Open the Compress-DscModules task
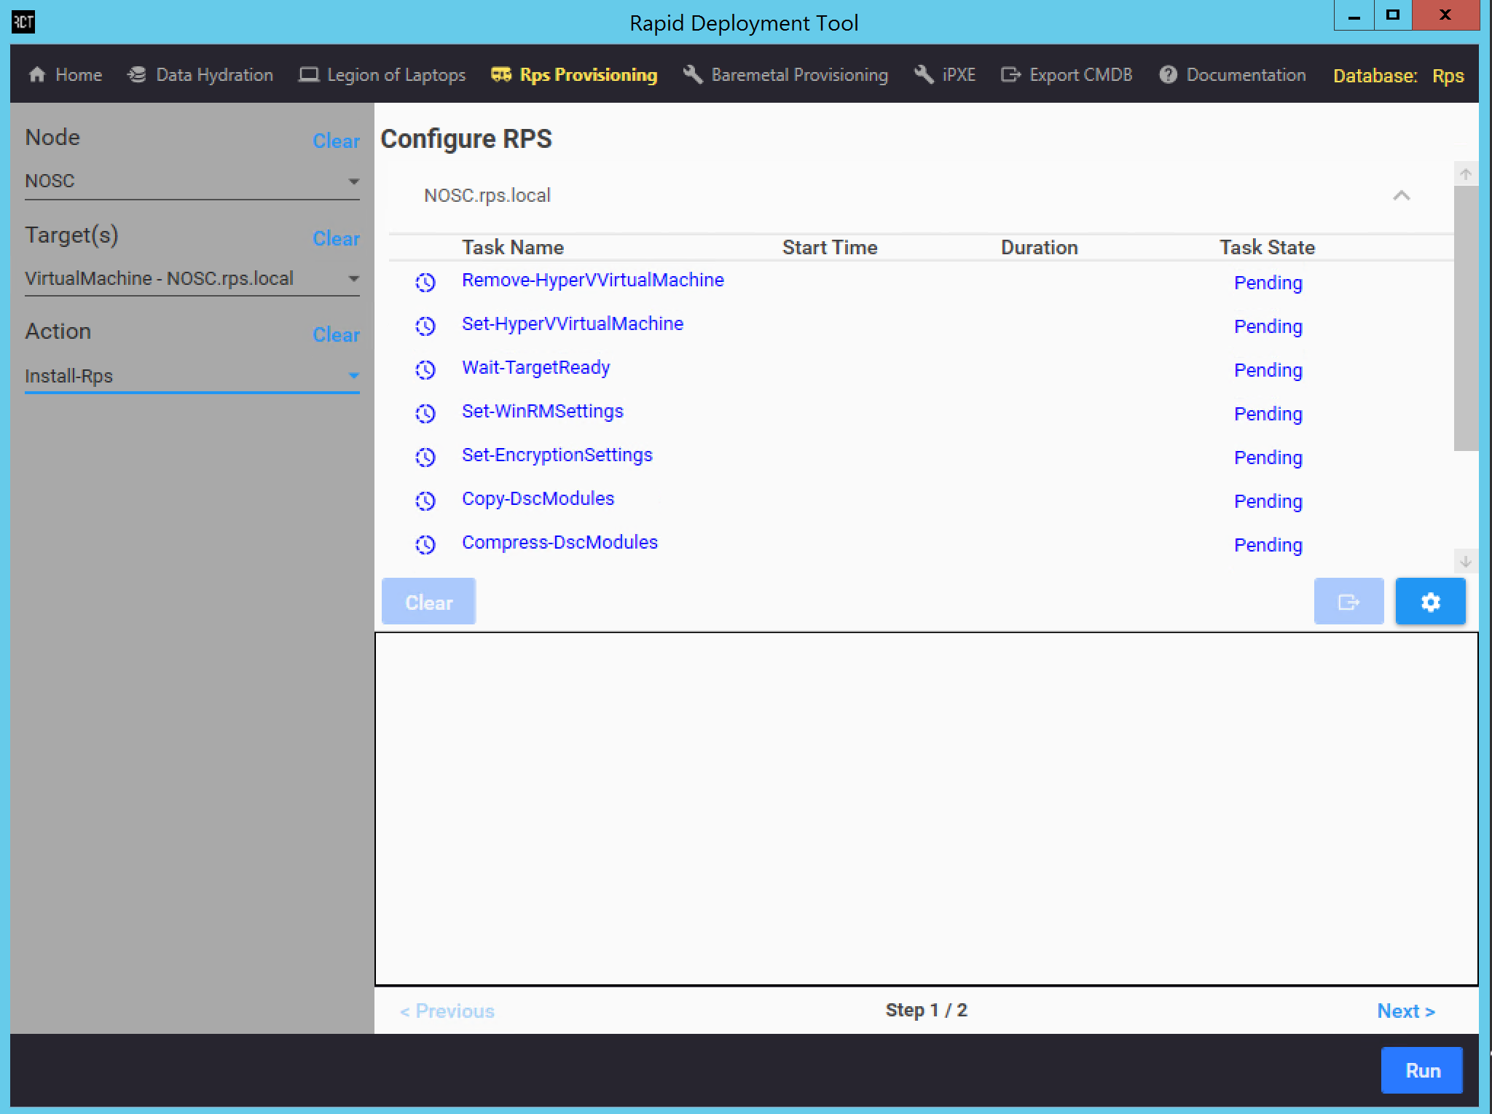The image size is (1492, 1114). point(559,543)
